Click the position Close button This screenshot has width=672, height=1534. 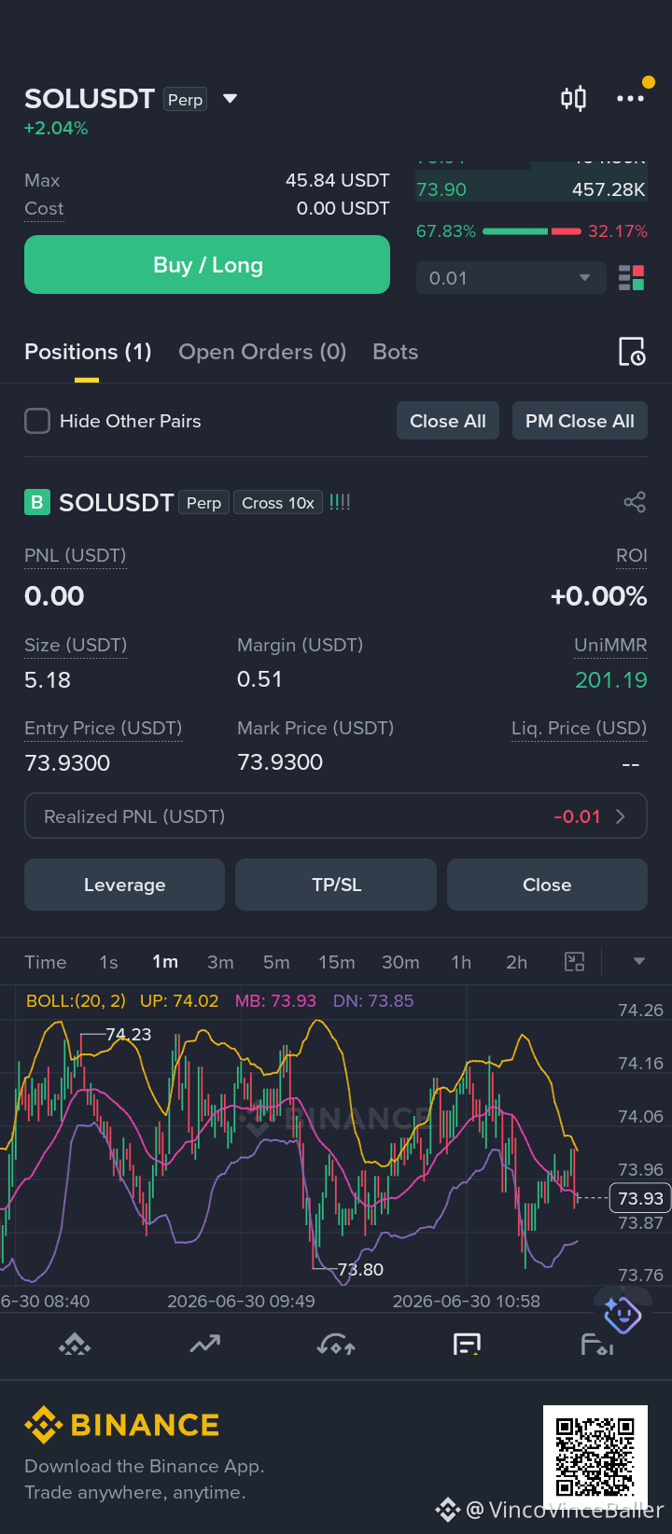pos(547,885)
